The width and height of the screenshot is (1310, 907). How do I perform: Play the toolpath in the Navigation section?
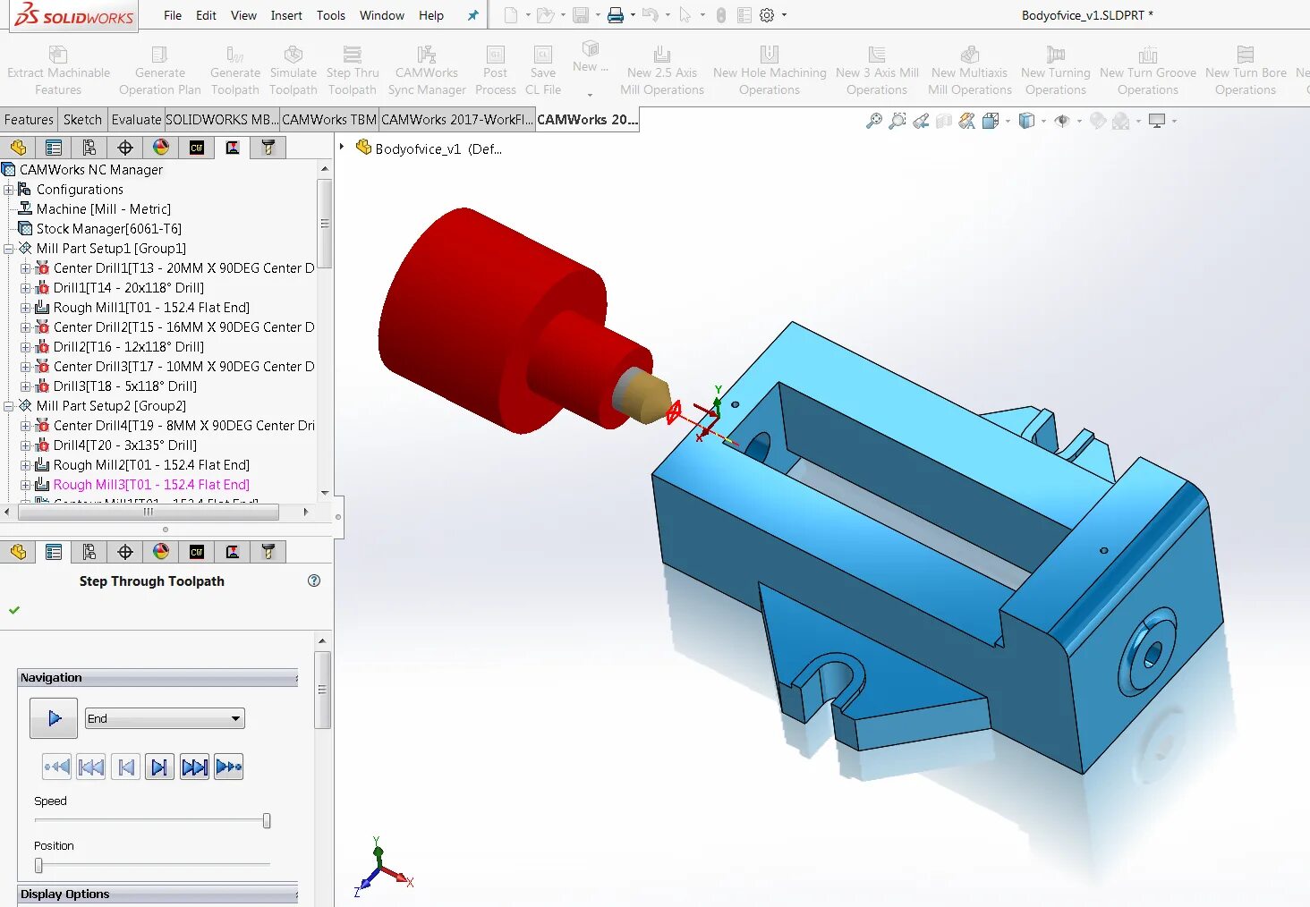click(54, 717)
